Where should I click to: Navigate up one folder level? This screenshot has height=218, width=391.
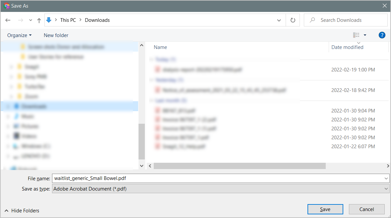[39, 20]
